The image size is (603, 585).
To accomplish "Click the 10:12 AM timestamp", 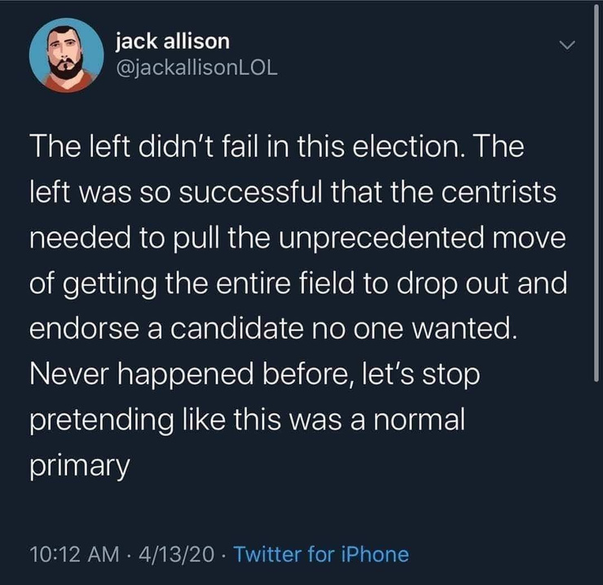I will [68, 555].
